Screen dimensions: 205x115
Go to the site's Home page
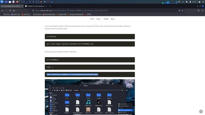[92, 19]
